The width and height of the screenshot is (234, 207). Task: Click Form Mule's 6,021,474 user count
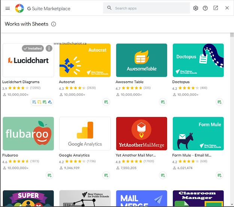click(185, 168)
